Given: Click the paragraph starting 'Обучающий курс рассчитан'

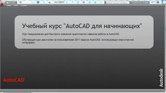Looking at the screenshot, I should 78,41.
